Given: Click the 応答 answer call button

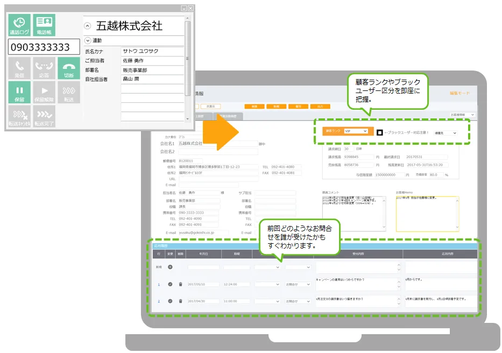Looking at the screenshot, I should (x=44, y=68).
